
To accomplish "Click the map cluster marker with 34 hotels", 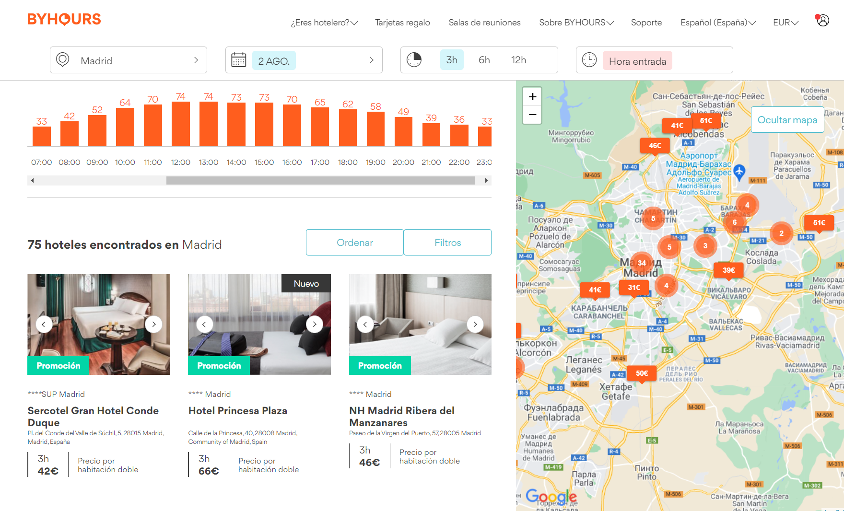I will (x=642, y=263).
